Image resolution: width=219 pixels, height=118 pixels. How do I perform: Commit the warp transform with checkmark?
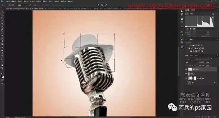point(106,5)
